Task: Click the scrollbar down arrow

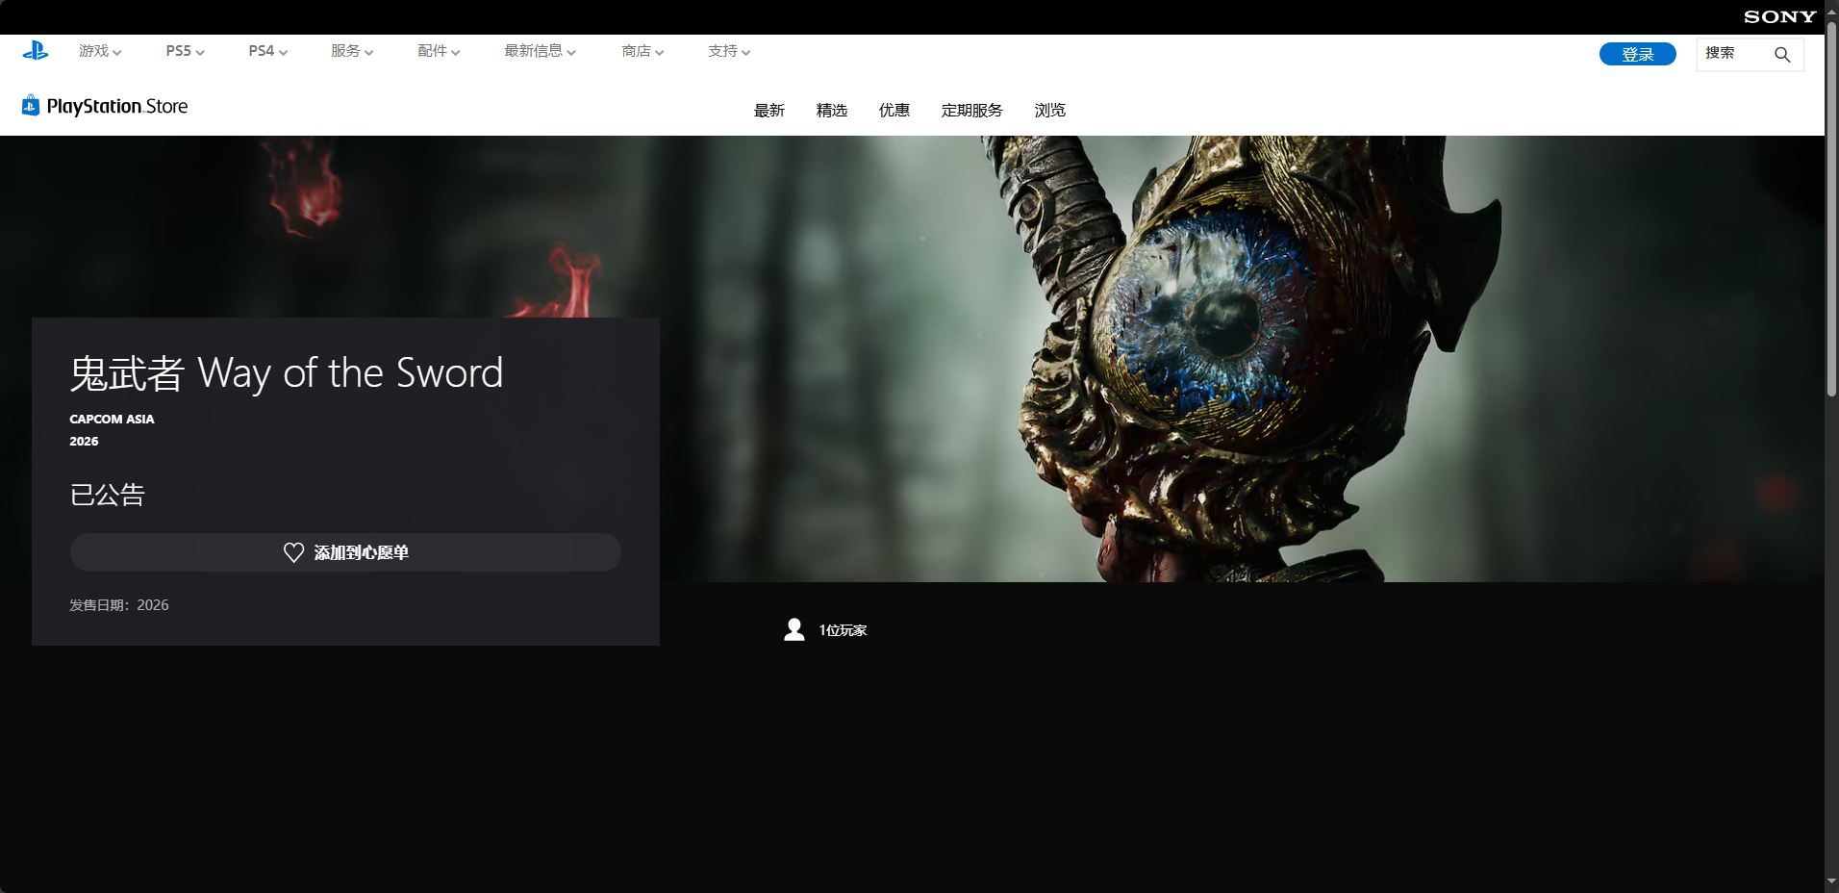Action: pyautogui.click(x=1831, y=882)
